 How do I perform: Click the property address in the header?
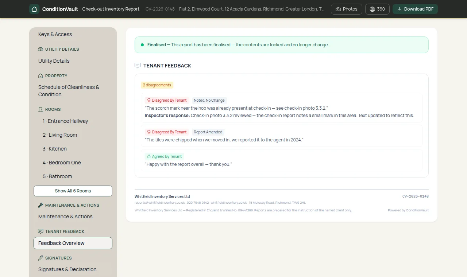pos(252,9)
